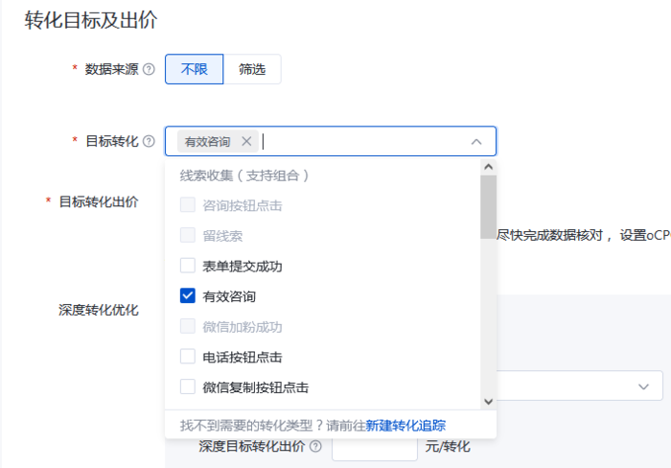671x468 pixels.
Task: Select 筛选 data source option
Action: pyautogui.click(x=252, y=69)
